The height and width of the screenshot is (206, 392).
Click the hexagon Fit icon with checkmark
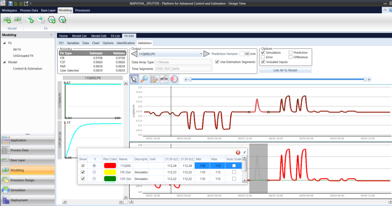[62, 20]
